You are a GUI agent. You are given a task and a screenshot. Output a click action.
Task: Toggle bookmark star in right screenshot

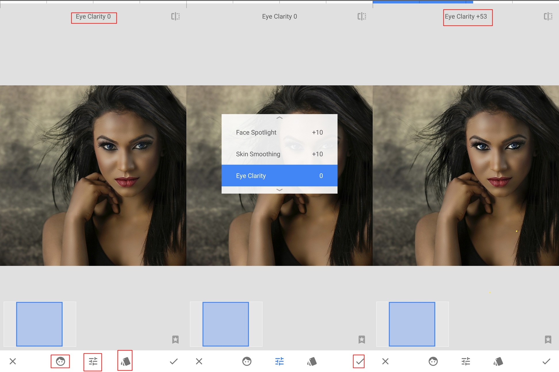click(x=548, y=339)
